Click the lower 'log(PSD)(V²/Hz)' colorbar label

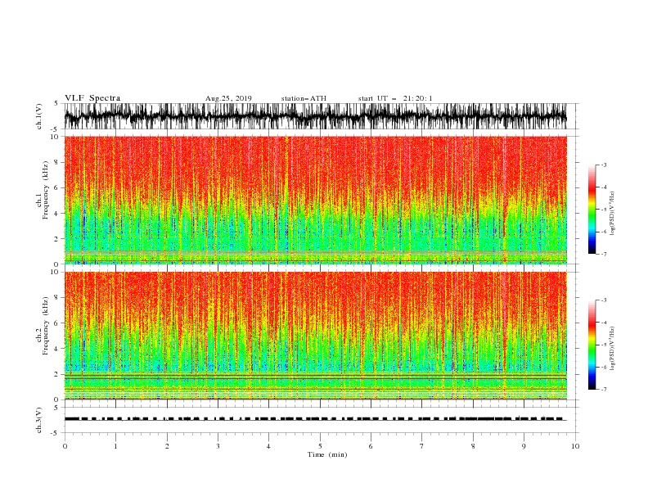612,349
